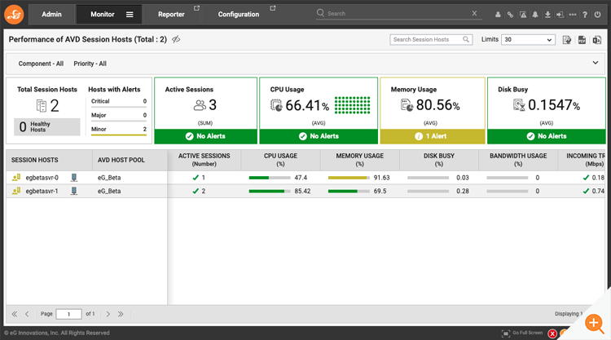Viewport: 611px width, 340px height.
Task: Open Configuration in external window icon
Action: coord(273,8)
